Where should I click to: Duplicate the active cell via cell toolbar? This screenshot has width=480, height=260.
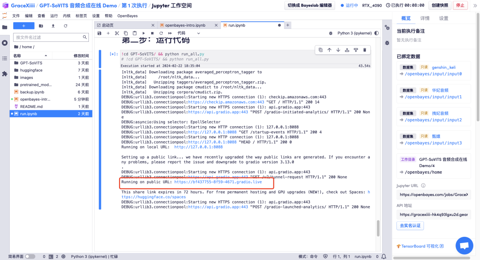click(320, 50)
